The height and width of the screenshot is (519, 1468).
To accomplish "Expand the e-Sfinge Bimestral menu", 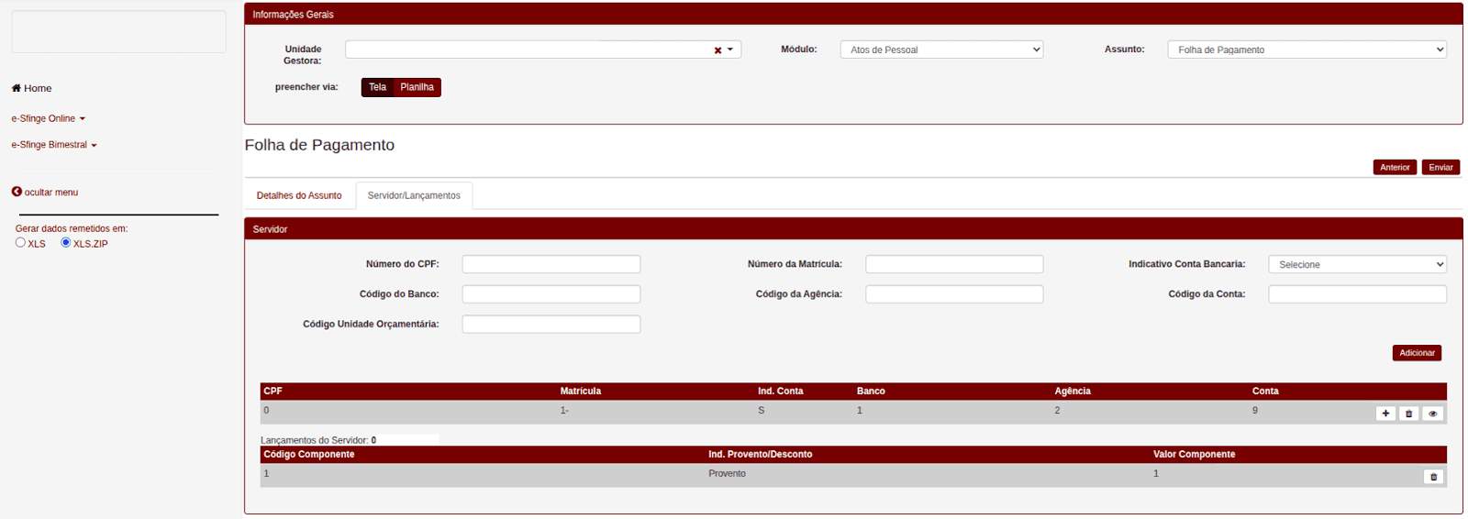I will pos(53,145).
